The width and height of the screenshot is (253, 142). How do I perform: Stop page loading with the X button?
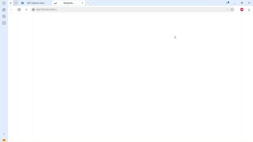point(26,9)
